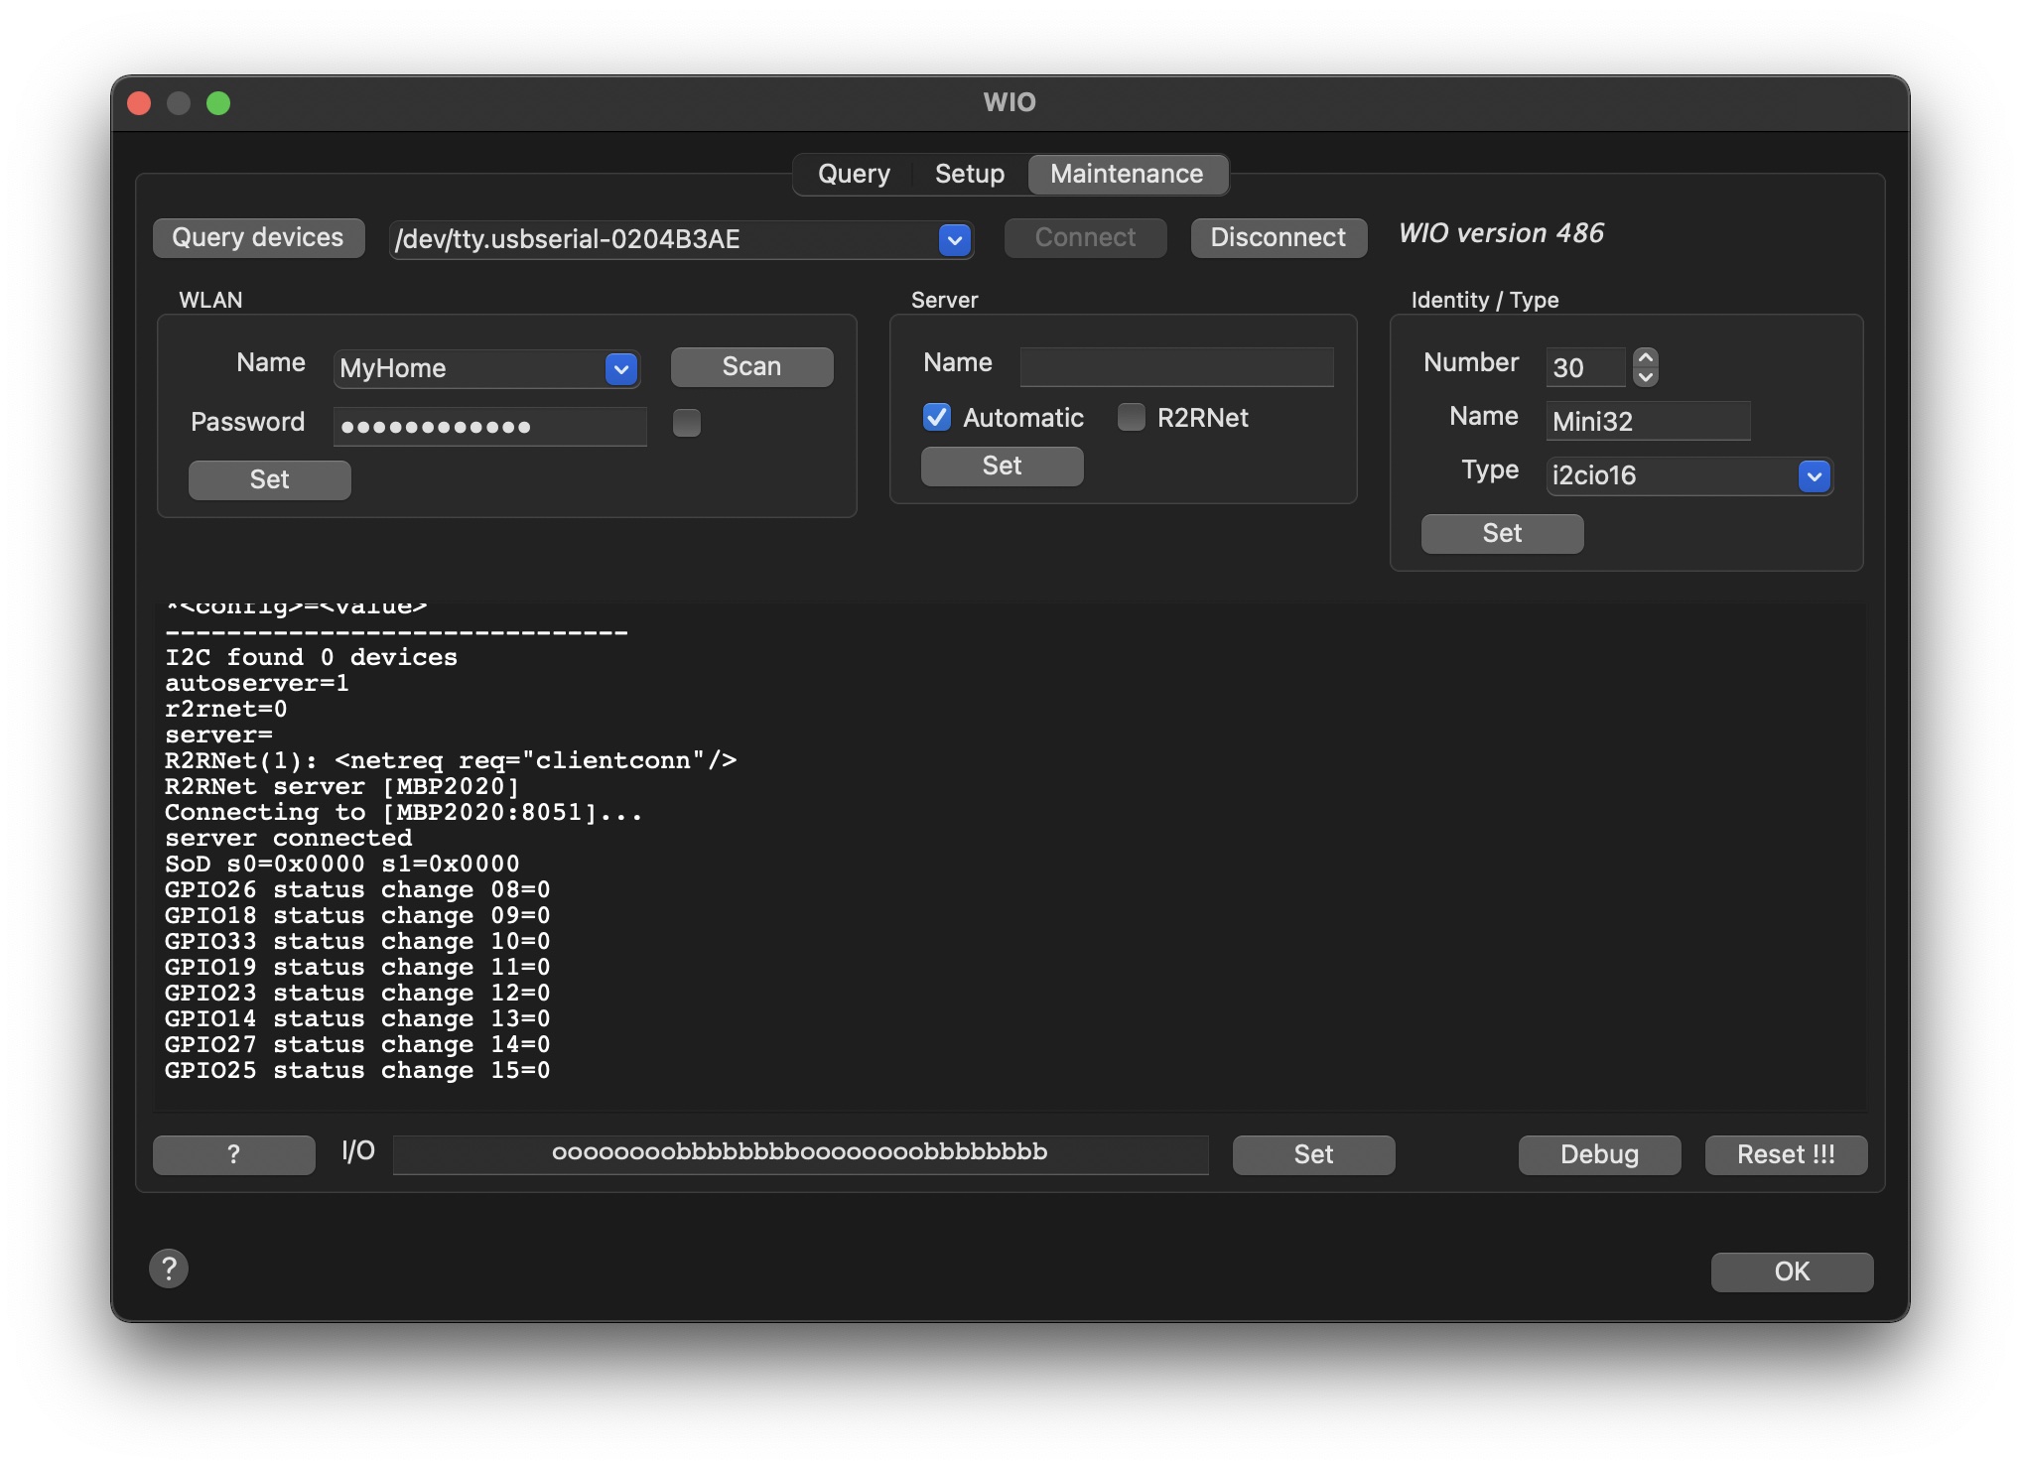Switch to the Query tab

854,175
